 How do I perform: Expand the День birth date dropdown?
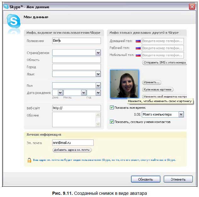point(60,93)
